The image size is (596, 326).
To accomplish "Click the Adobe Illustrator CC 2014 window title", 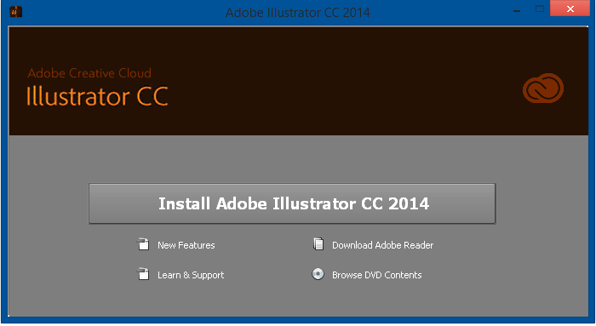I will (298, 12).
